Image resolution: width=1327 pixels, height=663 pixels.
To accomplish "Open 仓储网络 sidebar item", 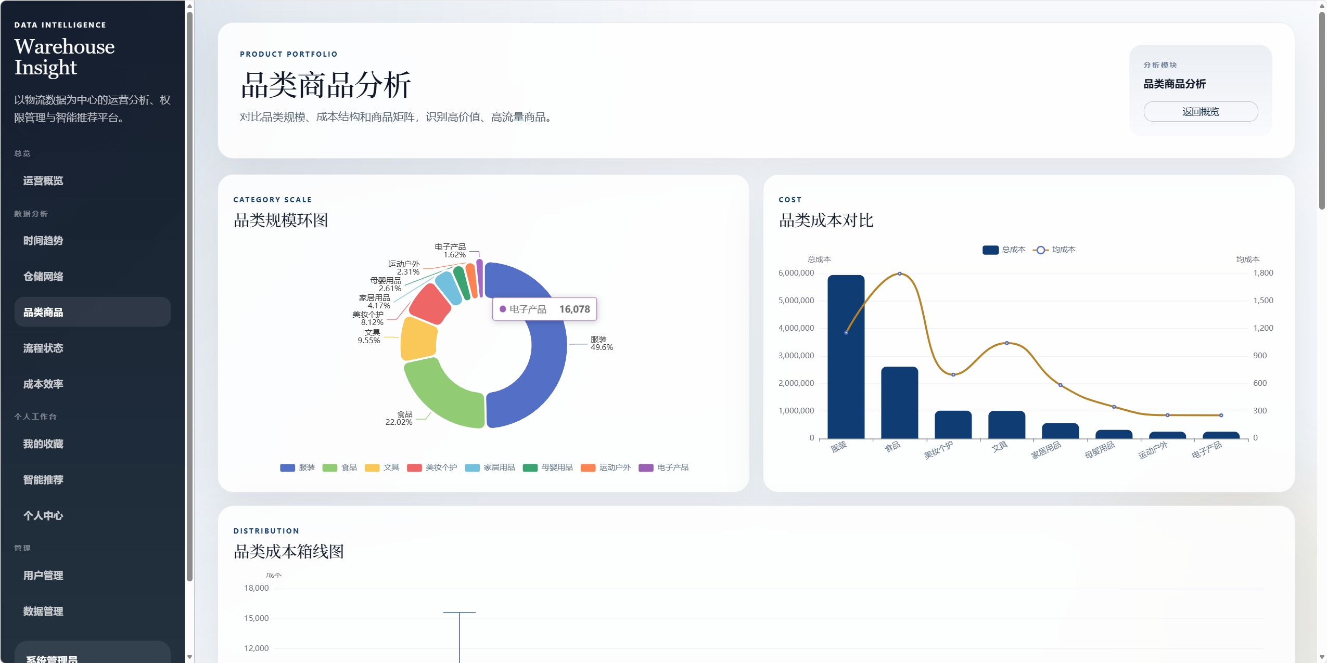I will 43,276.
